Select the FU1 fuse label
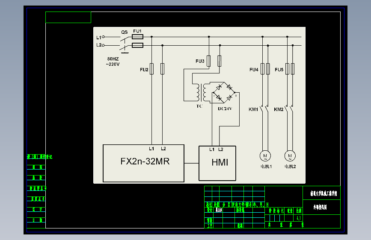Screen dimensions: 371x240 pyautogui.click(x=137, y=31)
